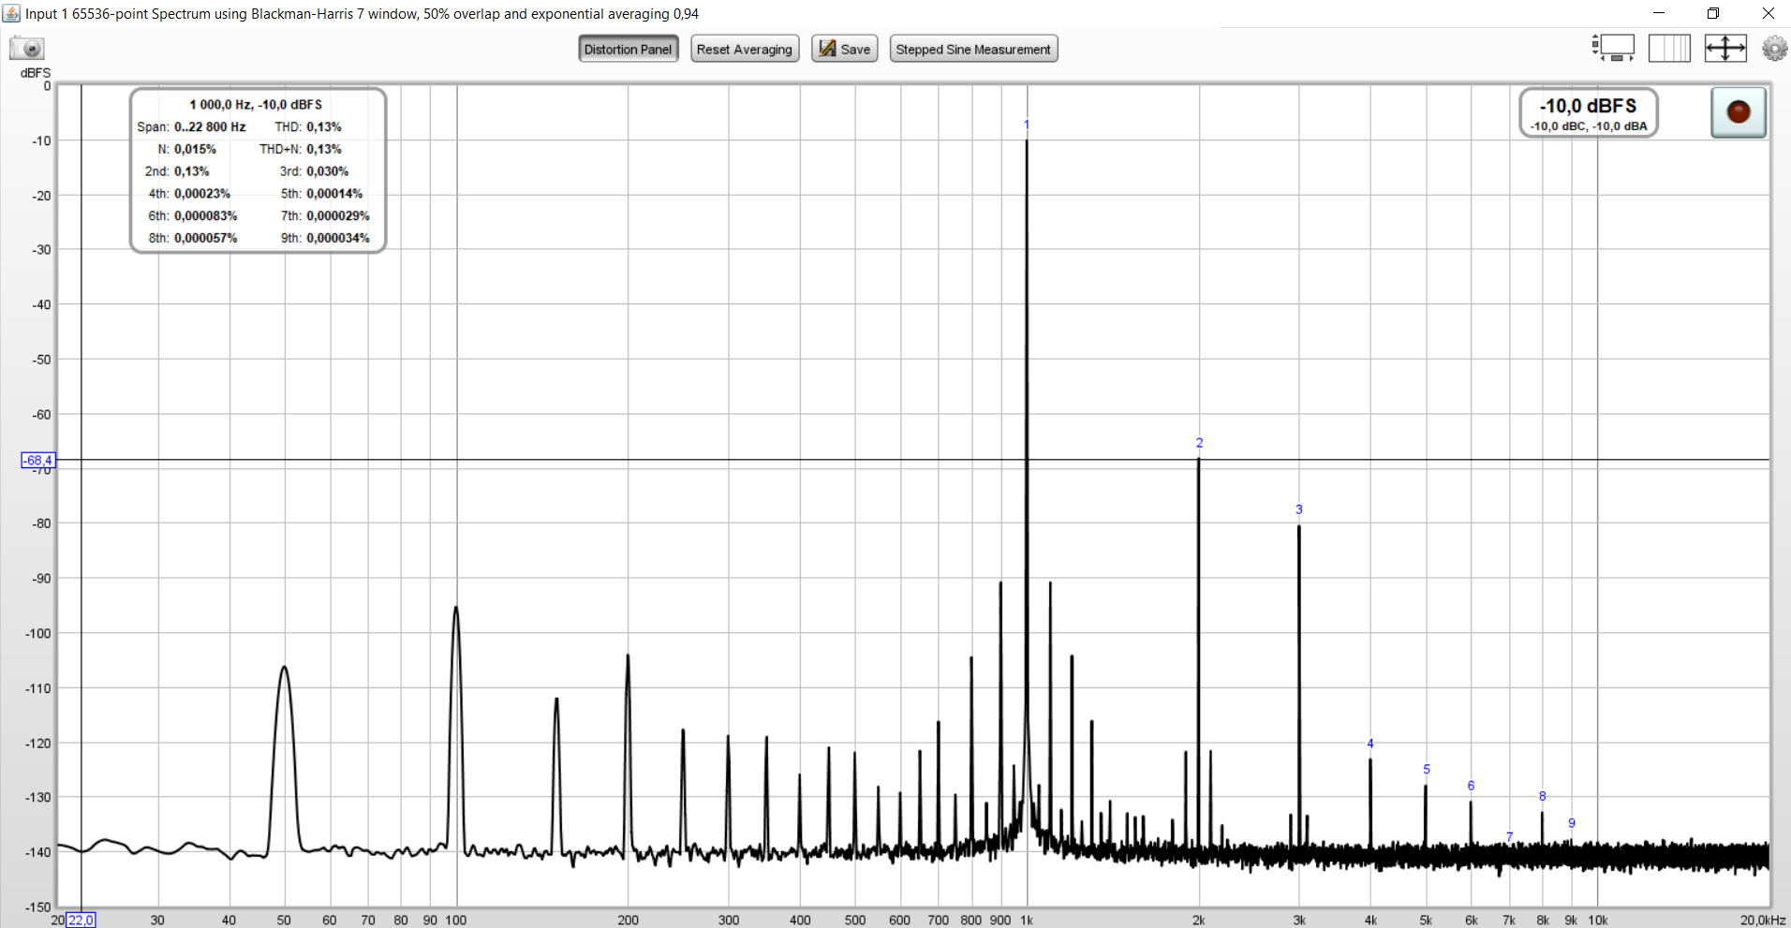1791x928 pixels.
Task: Capture graph image with camera icon
Action: coord(27,48)
